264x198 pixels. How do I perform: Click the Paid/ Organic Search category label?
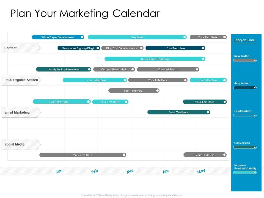point(21,80)
